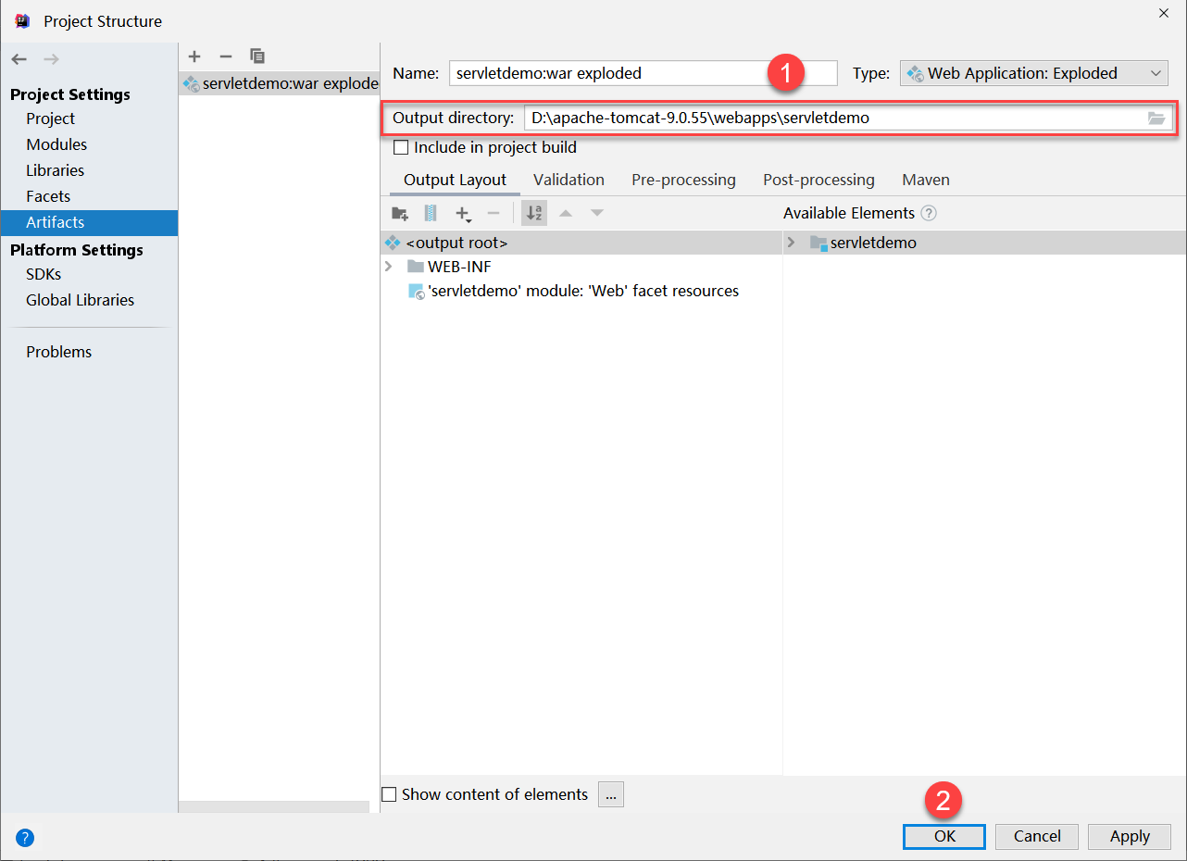This screenshot has width=1187, height=861.
Task: Create directory in output layout
Action: tap(400, 213)
